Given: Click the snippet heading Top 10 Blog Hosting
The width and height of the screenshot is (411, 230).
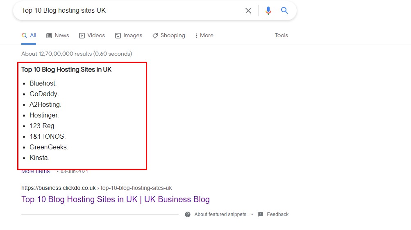Looking at the screenshot, I should 66,69.
